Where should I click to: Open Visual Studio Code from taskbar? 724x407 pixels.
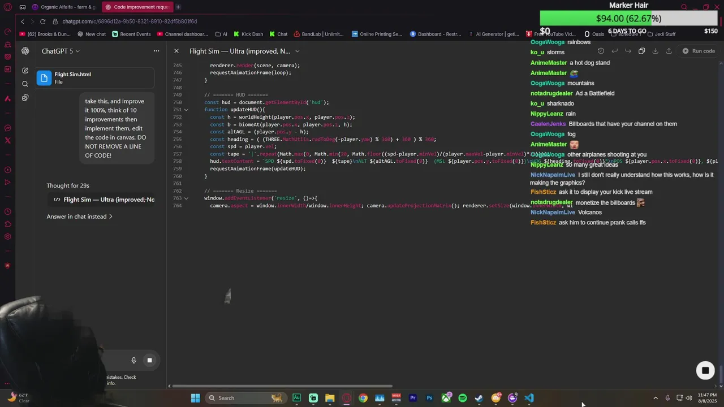[x=529, y=398]
